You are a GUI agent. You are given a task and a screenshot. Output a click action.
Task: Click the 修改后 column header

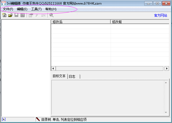coord(81,22)
